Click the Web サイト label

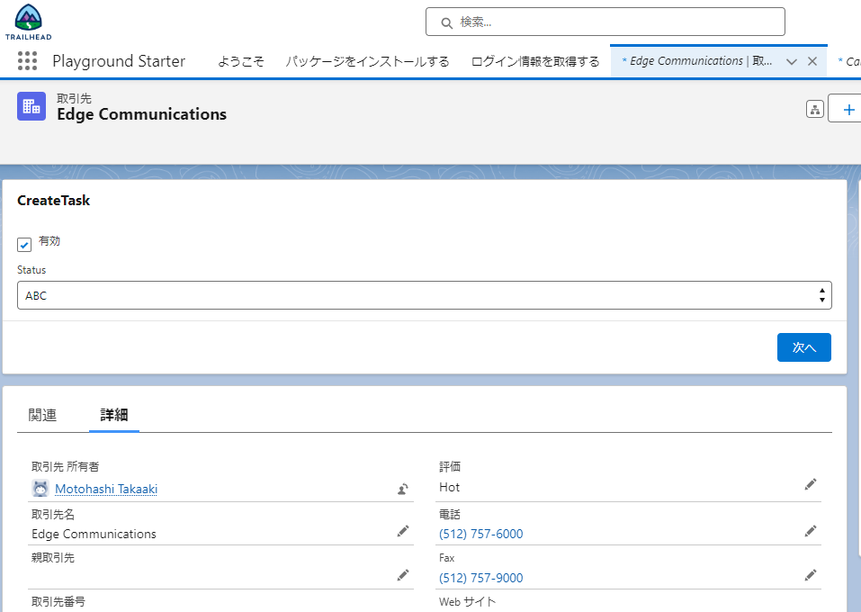coord(467,601)
